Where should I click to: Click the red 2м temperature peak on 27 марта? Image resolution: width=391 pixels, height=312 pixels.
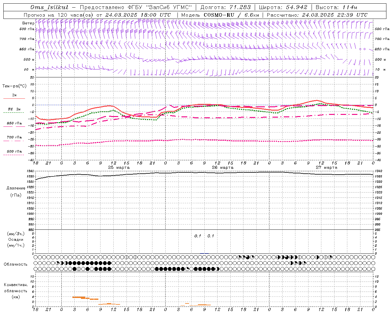[317, 100]
